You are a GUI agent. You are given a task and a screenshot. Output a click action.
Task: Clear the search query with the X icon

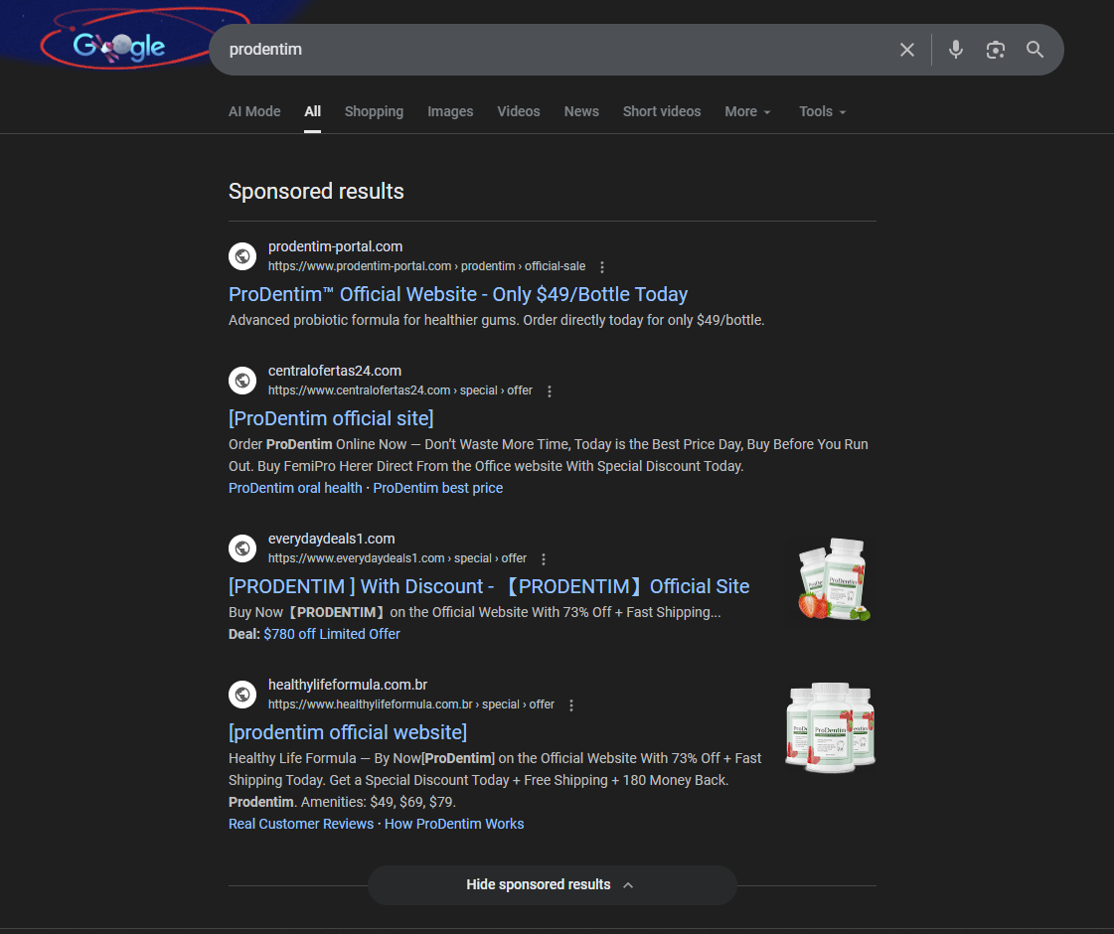906,49
